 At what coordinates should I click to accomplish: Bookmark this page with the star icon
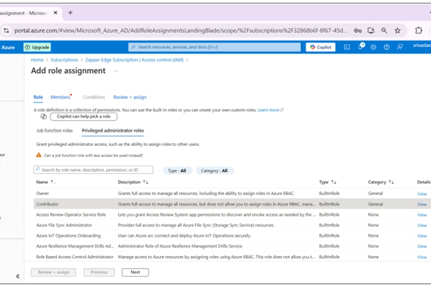(x=397, y=30)
